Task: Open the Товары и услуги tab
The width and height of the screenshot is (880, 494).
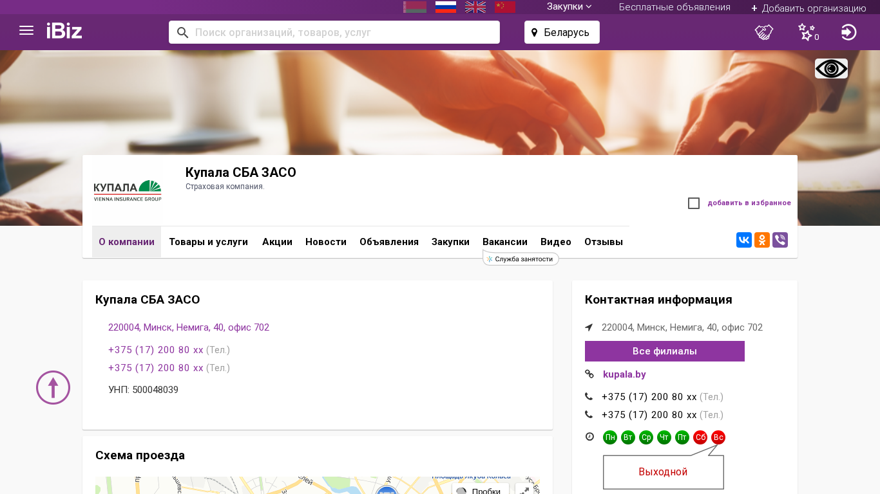Action: point(208,242)
